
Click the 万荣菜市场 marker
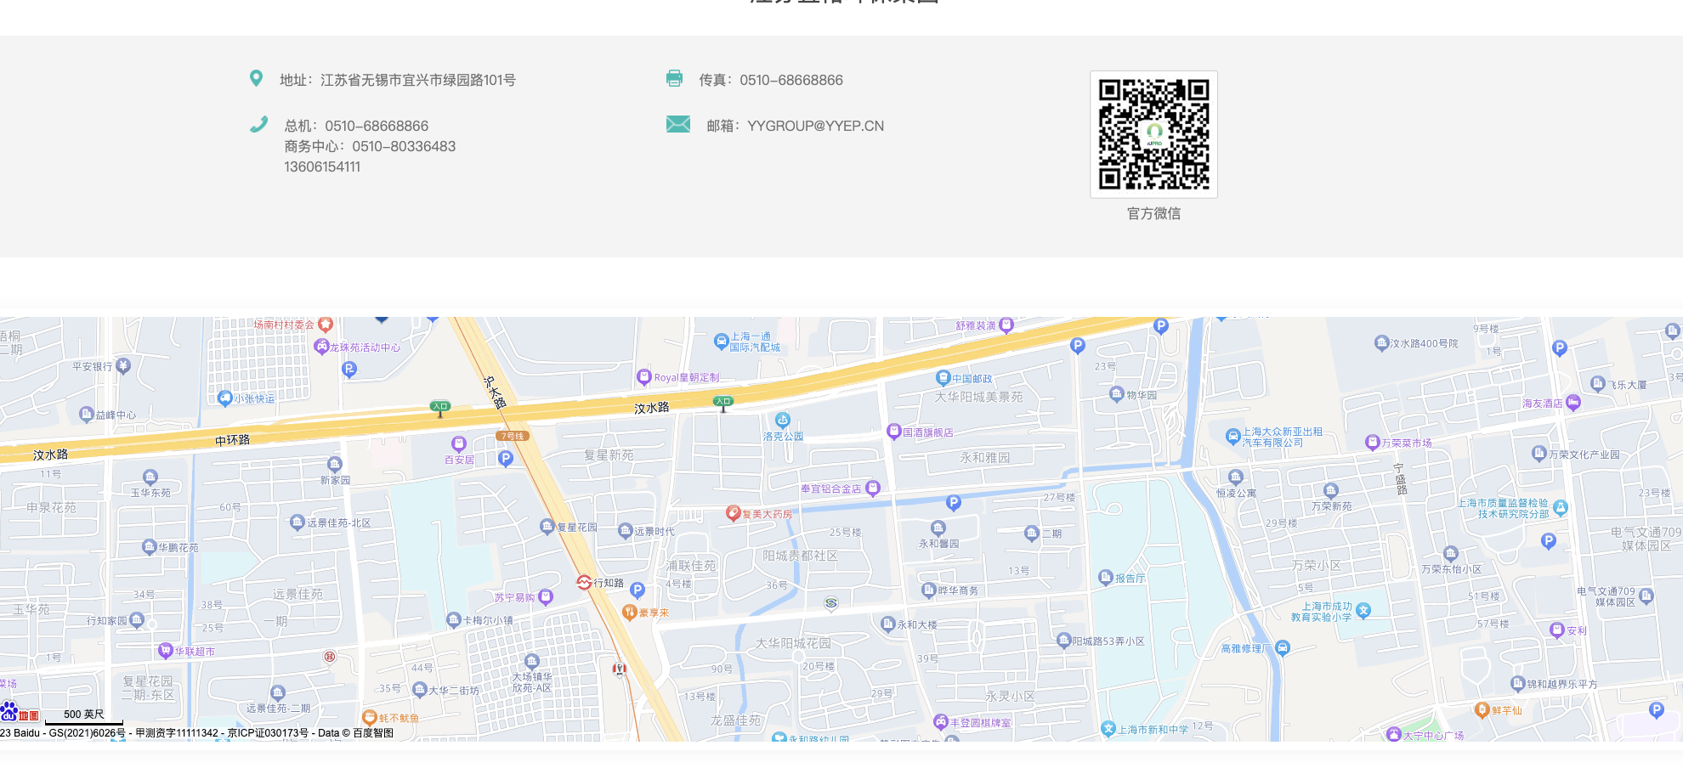[x=1372, y=442]
